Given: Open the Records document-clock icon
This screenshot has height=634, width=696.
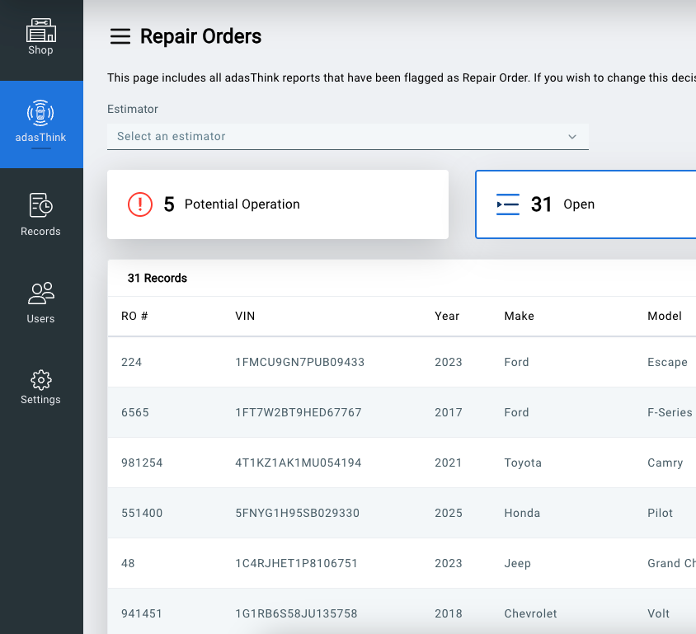Looking at the screenshot, I should coord(40,204).
